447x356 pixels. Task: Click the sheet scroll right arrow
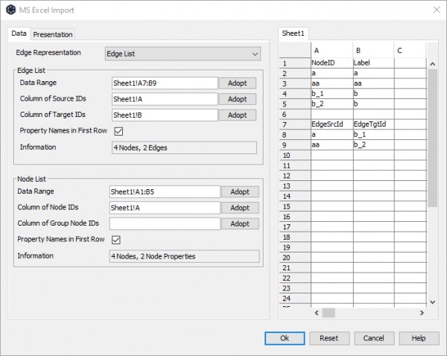pyautogui.click(x=422, y=313)
